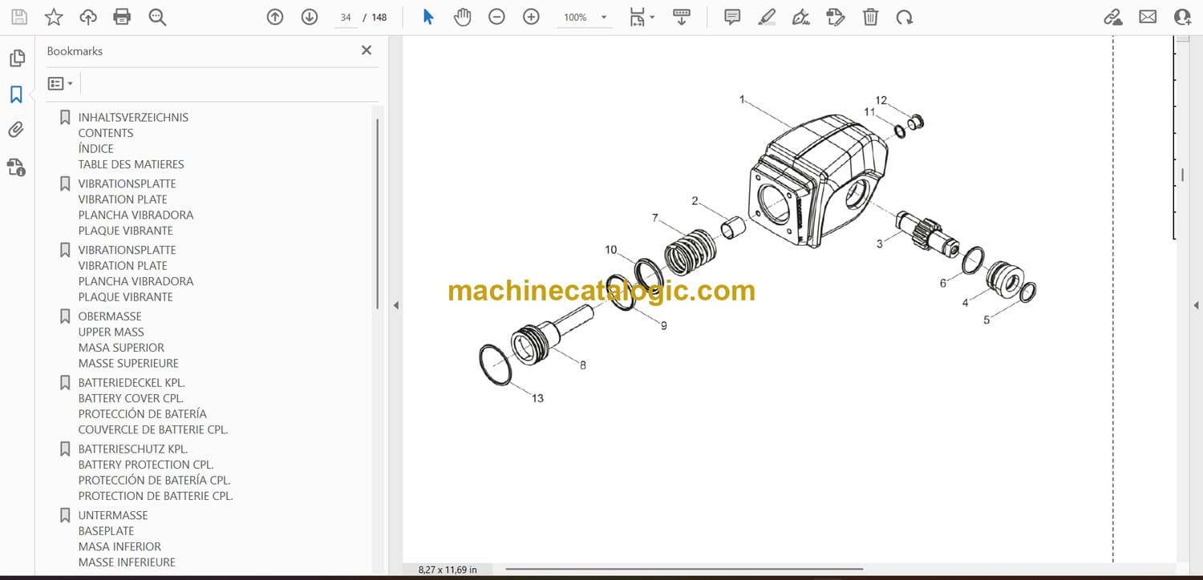Jump to the BATTERIEDECKEL KPL. bookmark

131,383
